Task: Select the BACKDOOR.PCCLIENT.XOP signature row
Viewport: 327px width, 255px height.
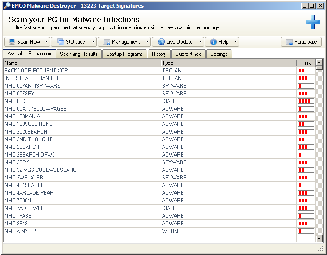Action: click(x=36, y=71)
